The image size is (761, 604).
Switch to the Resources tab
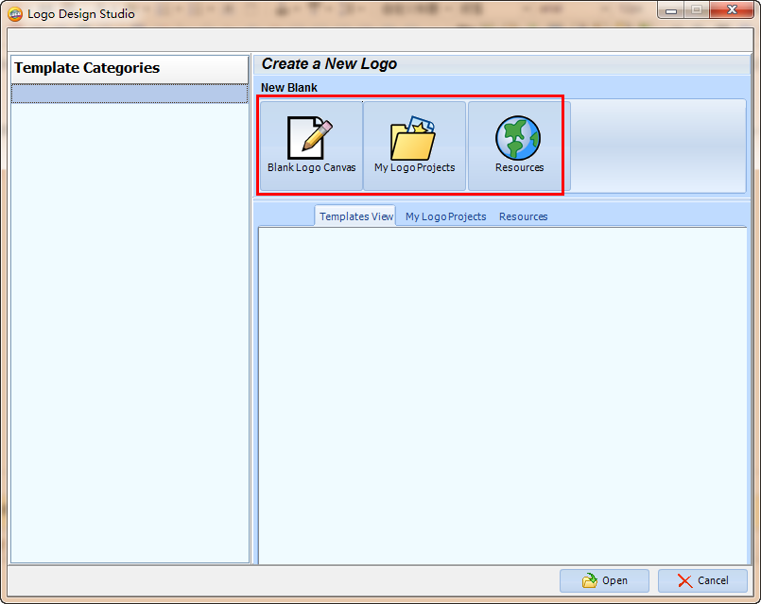point(523,216)
